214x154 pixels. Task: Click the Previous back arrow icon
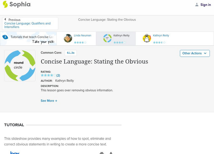5,20
